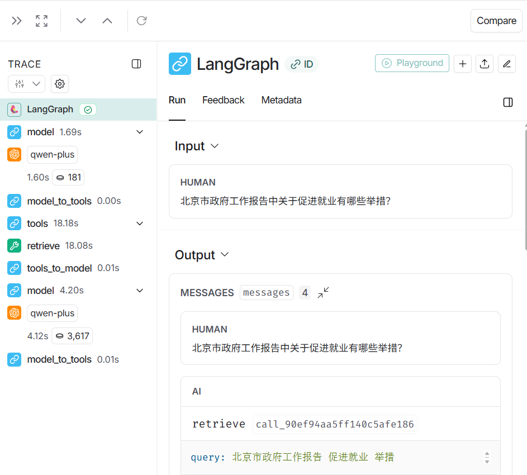
Task: Click the 3,617 token count badge
Action: 72,336
